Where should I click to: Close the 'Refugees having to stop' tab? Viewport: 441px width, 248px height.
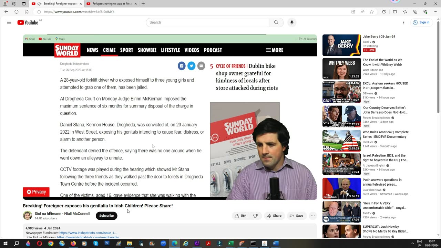tap(136, 4)
